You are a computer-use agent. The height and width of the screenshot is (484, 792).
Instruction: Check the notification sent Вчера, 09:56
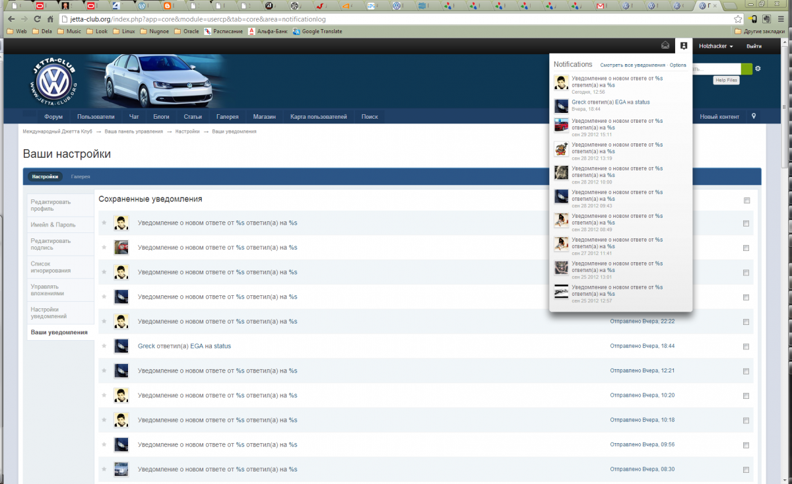coord(746,445)
